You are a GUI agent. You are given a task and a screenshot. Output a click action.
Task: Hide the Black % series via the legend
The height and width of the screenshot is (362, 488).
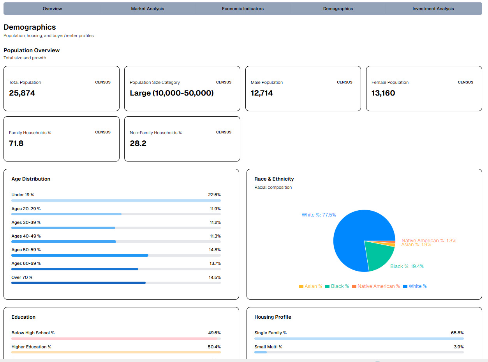(x=336, y=286)
